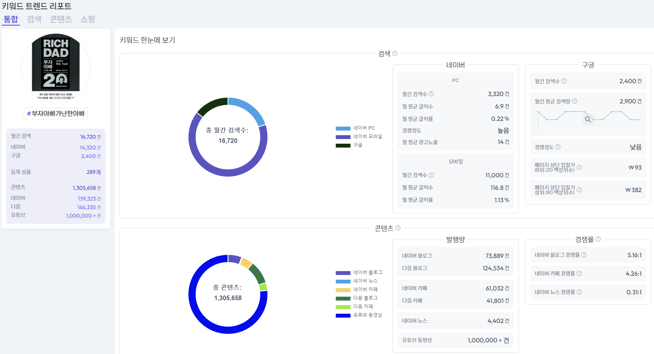Click sidebar 다음 value 166,335 건

89,207
